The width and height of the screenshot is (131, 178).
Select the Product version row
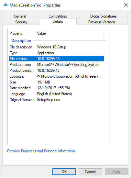[56, 70]
